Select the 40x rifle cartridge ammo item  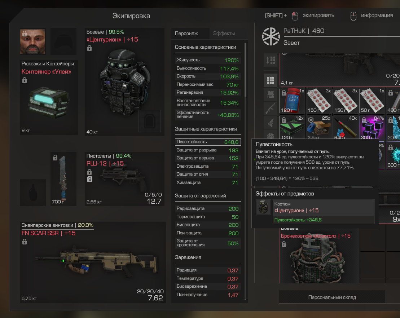[x=346, y=127]
